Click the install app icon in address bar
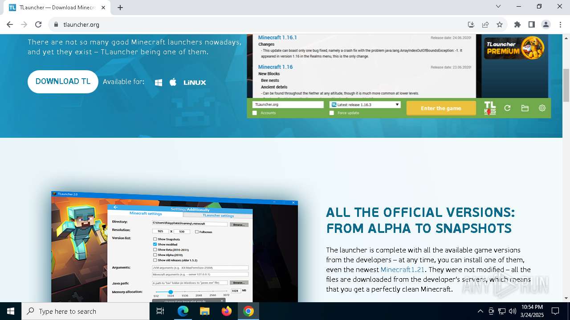The width and height of the screenshot is (570, 320). click(471, 24)
